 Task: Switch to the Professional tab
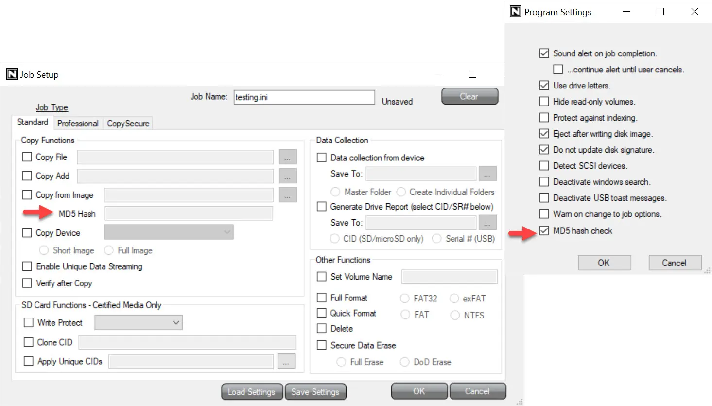click(78, 124)
